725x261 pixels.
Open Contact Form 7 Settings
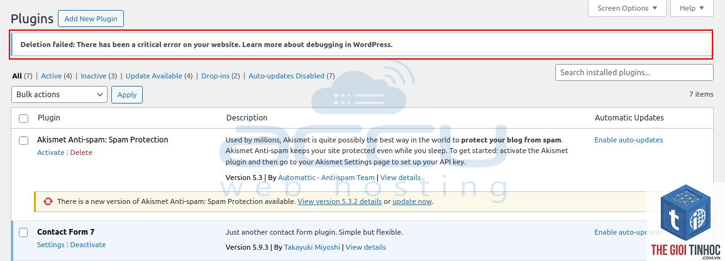50,245
